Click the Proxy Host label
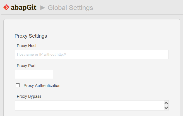The width and height of the screenshot is (183, 116). [x=27, y=46]
